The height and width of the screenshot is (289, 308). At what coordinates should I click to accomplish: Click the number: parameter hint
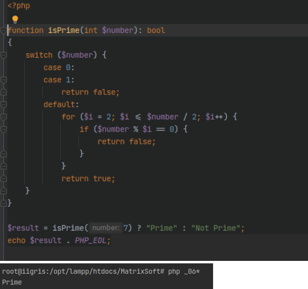[106, 228]
